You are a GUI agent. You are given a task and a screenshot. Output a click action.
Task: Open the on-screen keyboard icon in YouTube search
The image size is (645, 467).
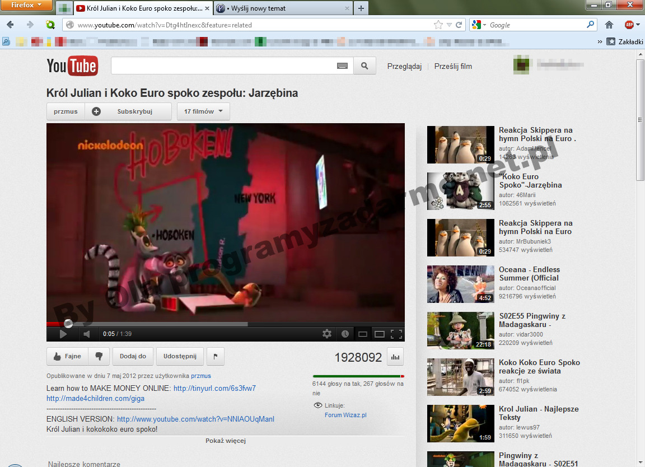pos(342,66)
